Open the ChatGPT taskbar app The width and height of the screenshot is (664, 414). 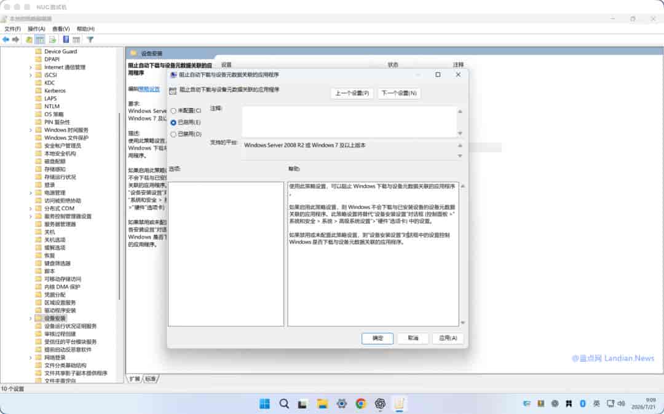[380, 404]
